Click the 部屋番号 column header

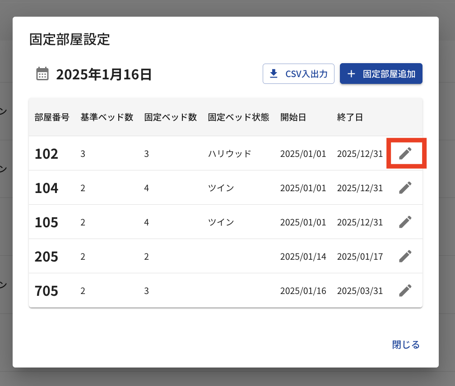click(x=52, y=117)
